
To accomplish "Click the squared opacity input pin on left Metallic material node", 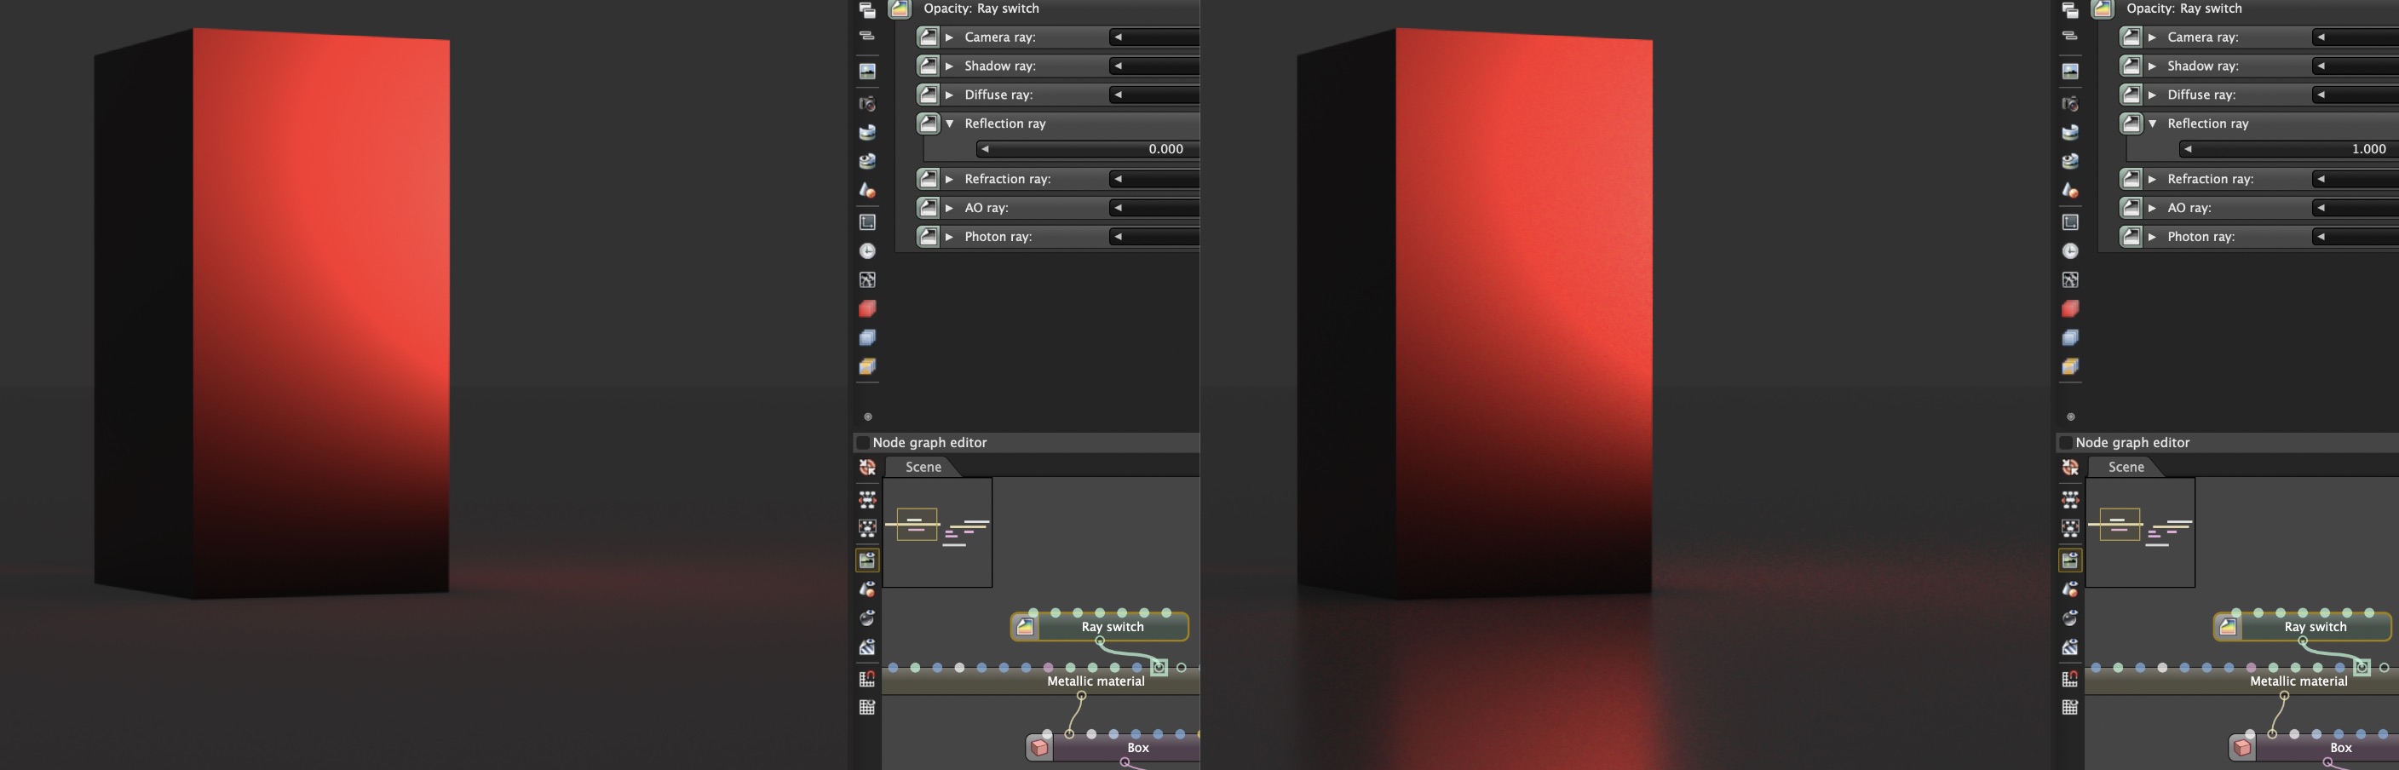I will pos(1159,668).
